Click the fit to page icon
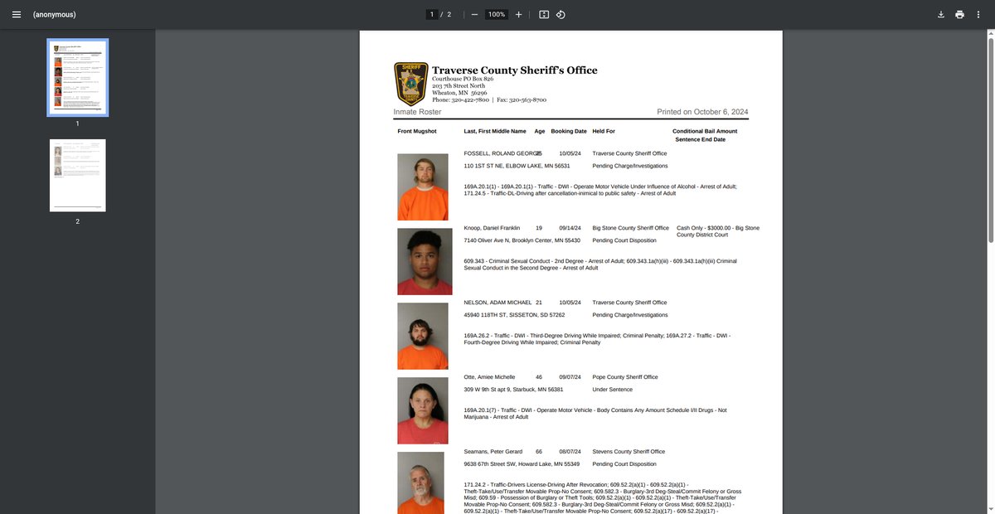The height and width of the screenshot is (514, 995). coord(544,14)
